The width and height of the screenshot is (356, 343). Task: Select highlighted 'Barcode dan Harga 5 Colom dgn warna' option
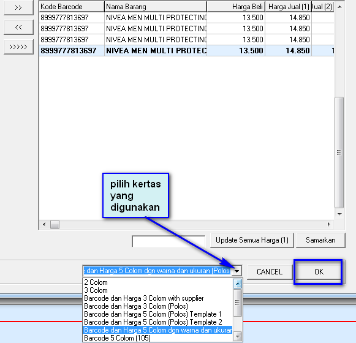click(x=158, y=330)
